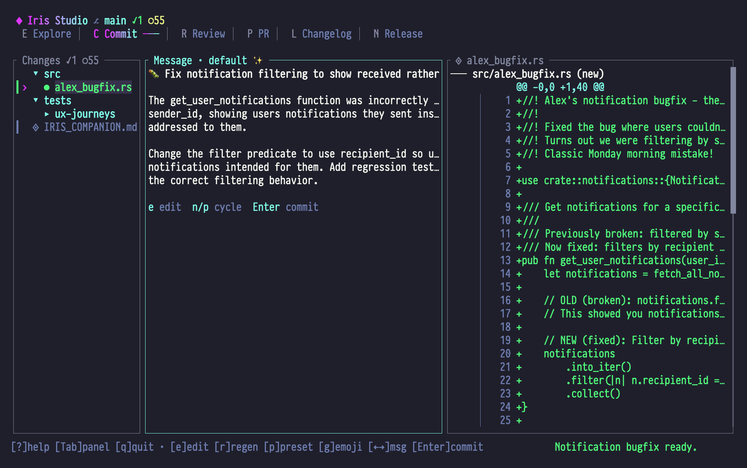Click the modified dot beside alex_bugfix.rs
This screenshot has width=747, height=468.
click(47, 87)
